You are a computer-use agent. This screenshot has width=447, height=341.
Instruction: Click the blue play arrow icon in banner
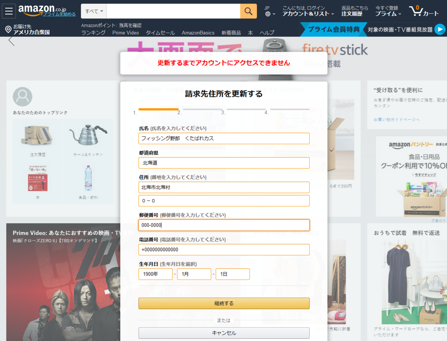coord(440,29)
